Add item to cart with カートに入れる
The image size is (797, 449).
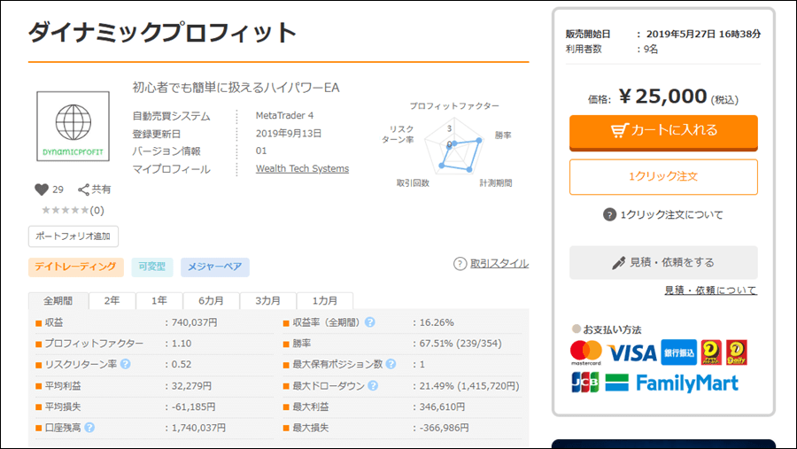[663, 131]
